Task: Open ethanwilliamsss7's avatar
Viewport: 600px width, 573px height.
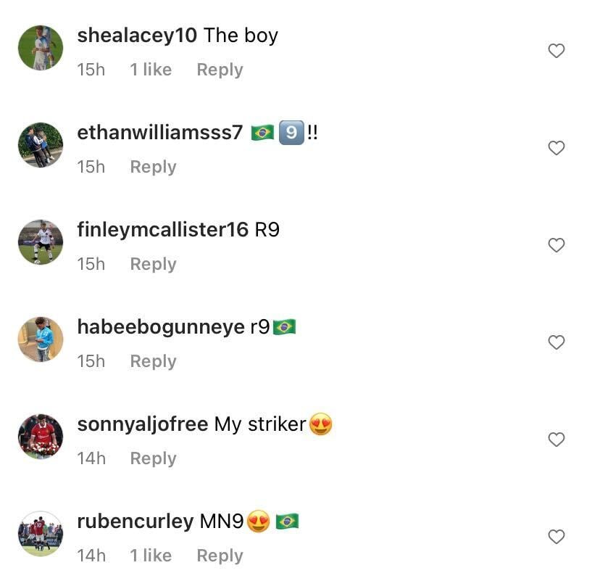Action: 41,145
